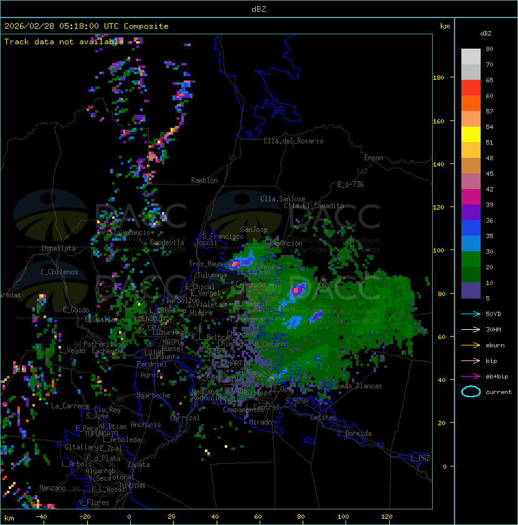Click the 'Agrelo' map label

point(152,375)
